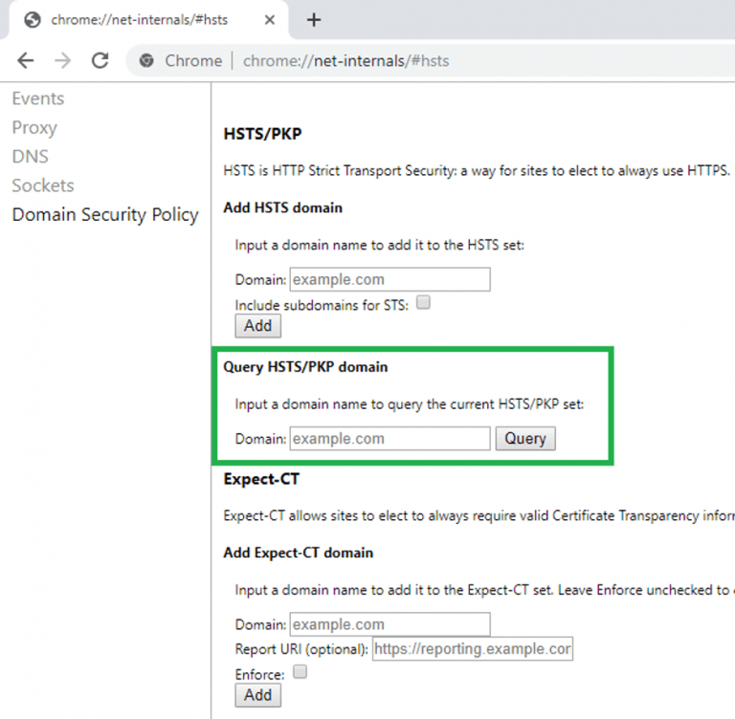Image resolution: width=735 pixels, height=719 pixels.
Task: Switch to Sockets in the sidebar
Action: [43, 185]
